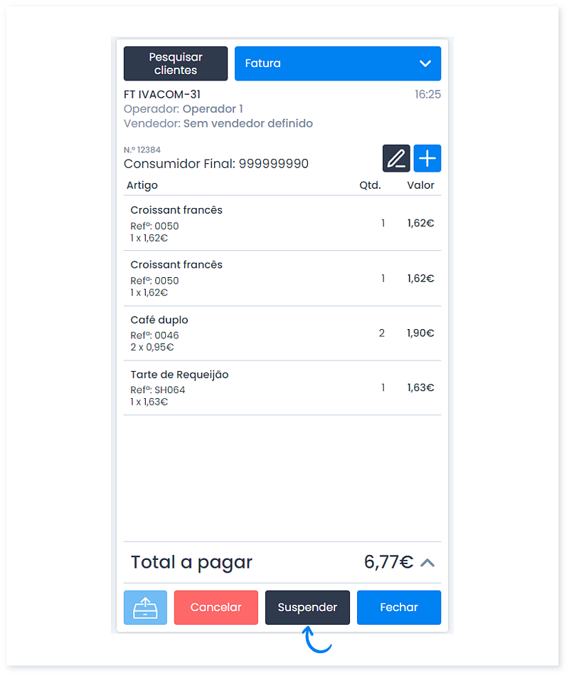Close the sale with Fechar
Viewport: 569px width, 676px height.
click(x=399, y=608)
